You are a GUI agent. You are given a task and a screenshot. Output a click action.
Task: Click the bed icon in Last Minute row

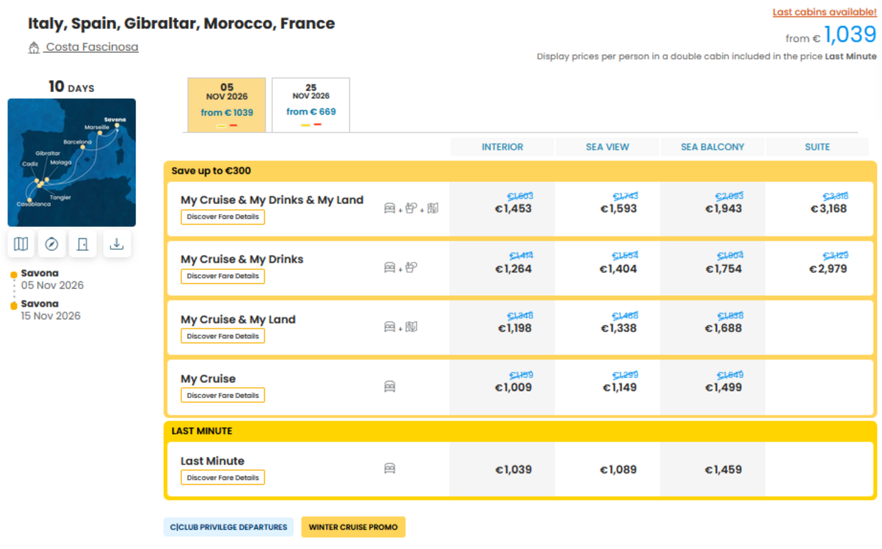tap(390, 469)
